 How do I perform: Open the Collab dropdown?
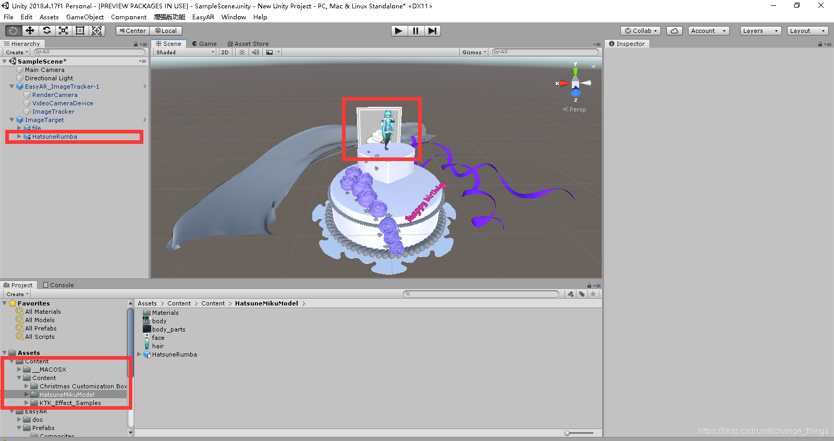641,31
